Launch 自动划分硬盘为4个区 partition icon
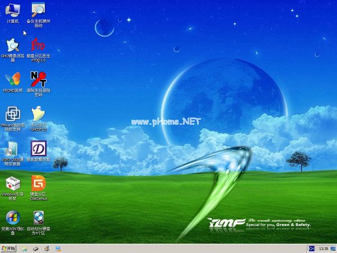Viewport: 337px width, 253px height. coord(38,218)
